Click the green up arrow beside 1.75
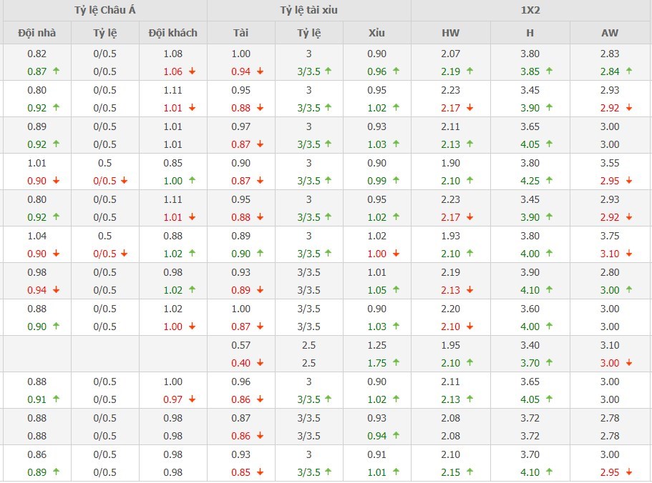 point(396,363)
